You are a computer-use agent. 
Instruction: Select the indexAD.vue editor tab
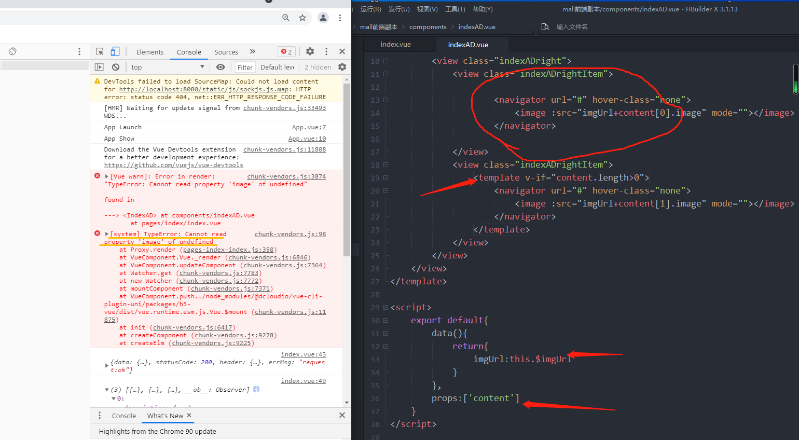click(x=468, y=45)
